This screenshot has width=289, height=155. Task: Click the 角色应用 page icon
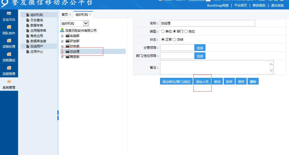[x=28, y=36]
